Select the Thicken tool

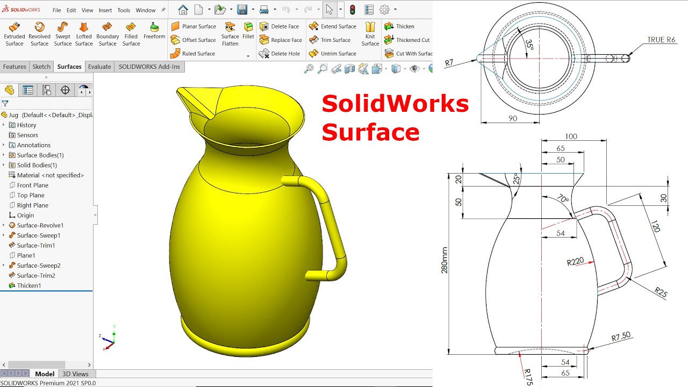coord(399,26)
